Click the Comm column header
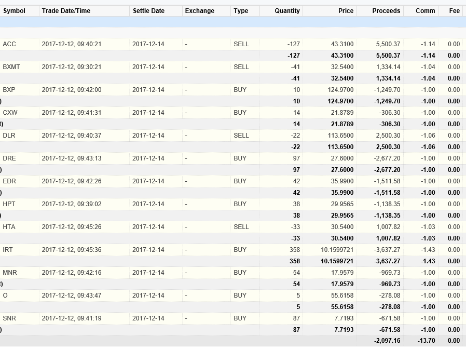Screen dimensions: 466x349 click(x=426, y=11)
